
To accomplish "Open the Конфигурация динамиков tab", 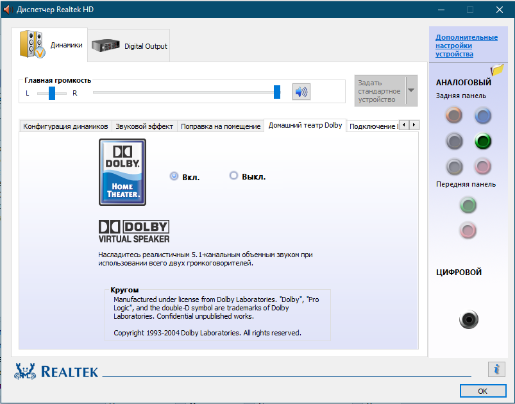I will [x=65, y=126].
